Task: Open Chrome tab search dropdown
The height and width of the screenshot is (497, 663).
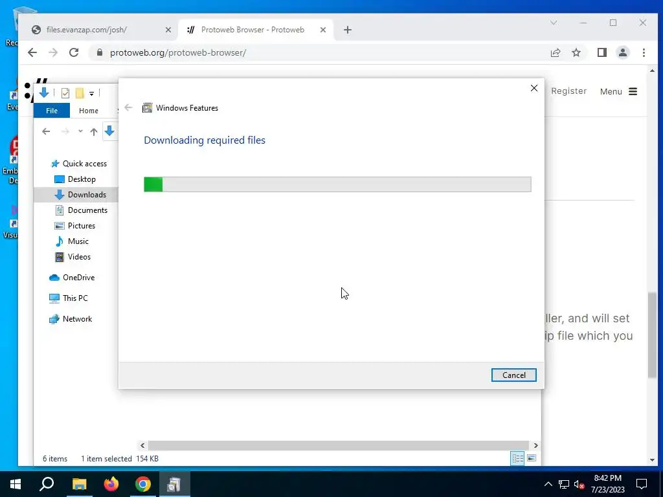Action: coord(554,23)
